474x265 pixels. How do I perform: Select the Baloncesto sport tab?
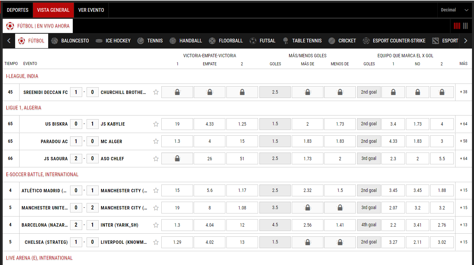[x=70, y=41]
